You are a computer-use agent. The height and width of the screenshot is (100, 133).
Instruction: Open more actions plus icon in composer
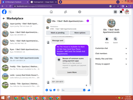(47, 90)
